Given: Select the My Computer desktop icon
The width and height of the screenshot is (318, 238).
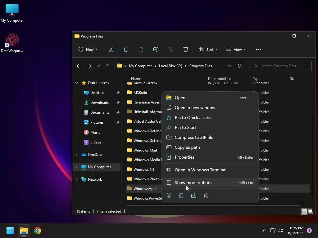Looking at the screenshot, I should [12, 13].
